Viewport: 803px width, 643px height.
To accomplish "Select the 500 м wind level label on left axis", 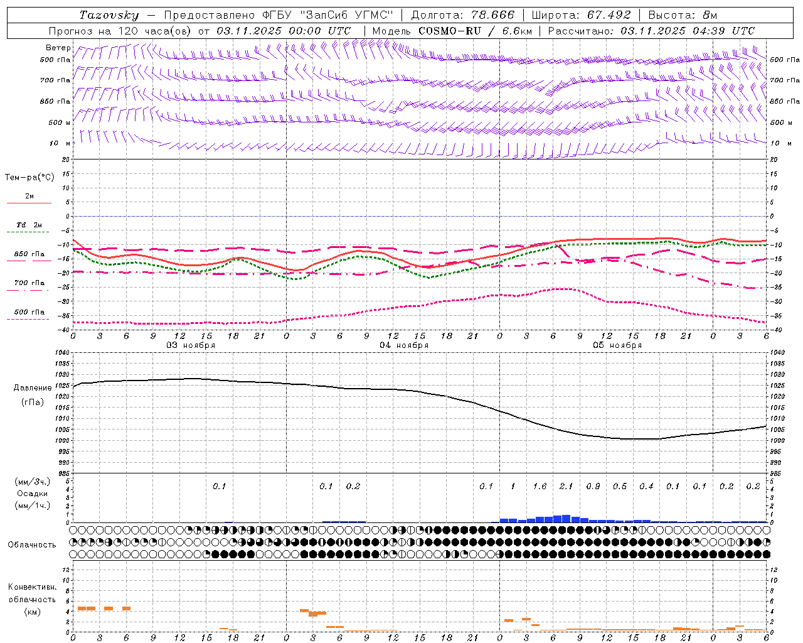I will click(60, 122).
